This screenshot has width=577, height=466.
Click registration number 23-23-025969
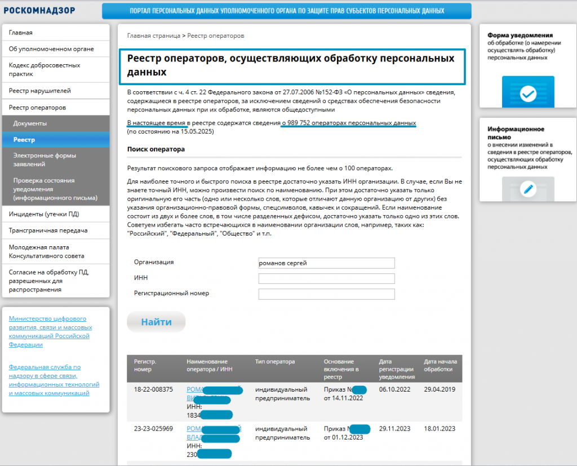coord(153,429)
